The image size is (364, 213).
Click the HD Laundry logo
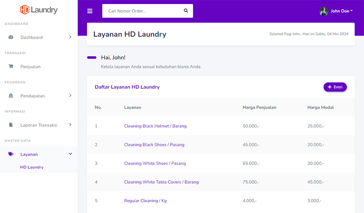(x=39, y=10)
